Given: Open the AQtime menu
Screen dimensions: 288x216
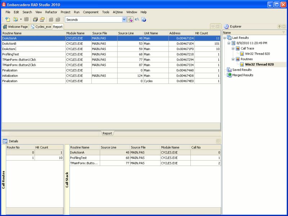Looking at the screenshot, I should (x=118, y=12).
